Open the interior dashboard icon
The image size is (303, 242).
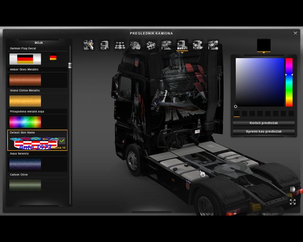coord(166,45)
